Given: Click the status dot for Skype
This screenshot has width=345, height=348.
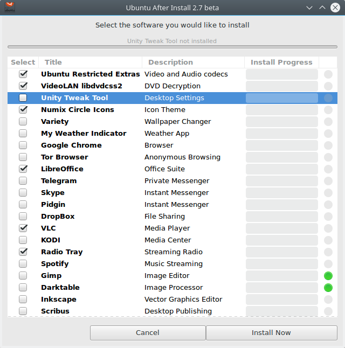Looking at the screenshot, I should (328, 193).
